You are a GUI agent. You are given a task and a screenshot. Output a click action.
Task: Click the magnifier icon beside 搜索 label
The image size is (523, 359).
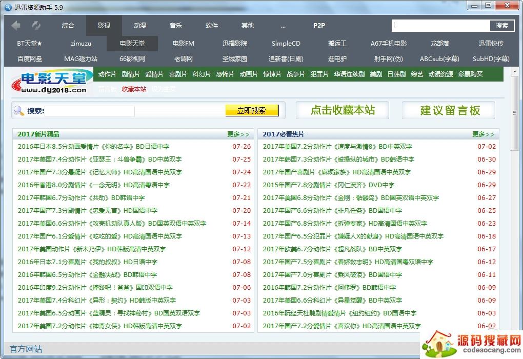[x=19, y=110]
